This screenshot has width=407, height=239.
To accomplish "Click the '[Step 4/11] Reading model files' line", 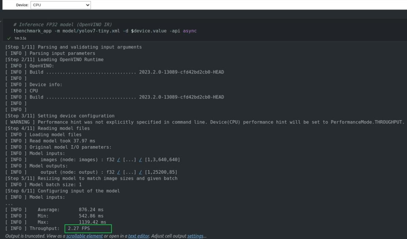I will pos(47,128).
